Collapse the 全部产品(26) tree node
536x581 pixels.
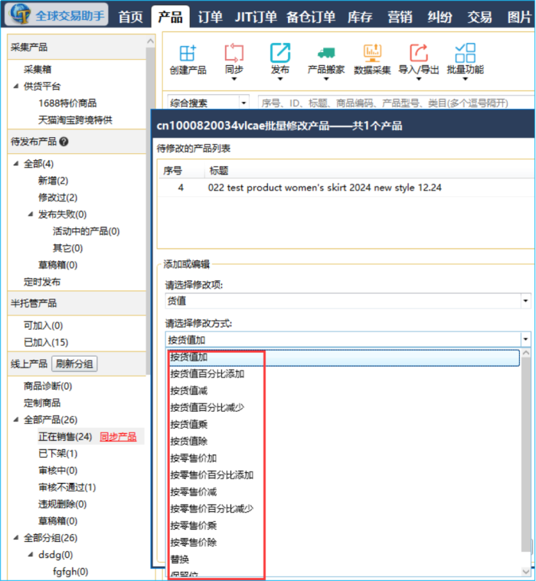coord(16,419)
